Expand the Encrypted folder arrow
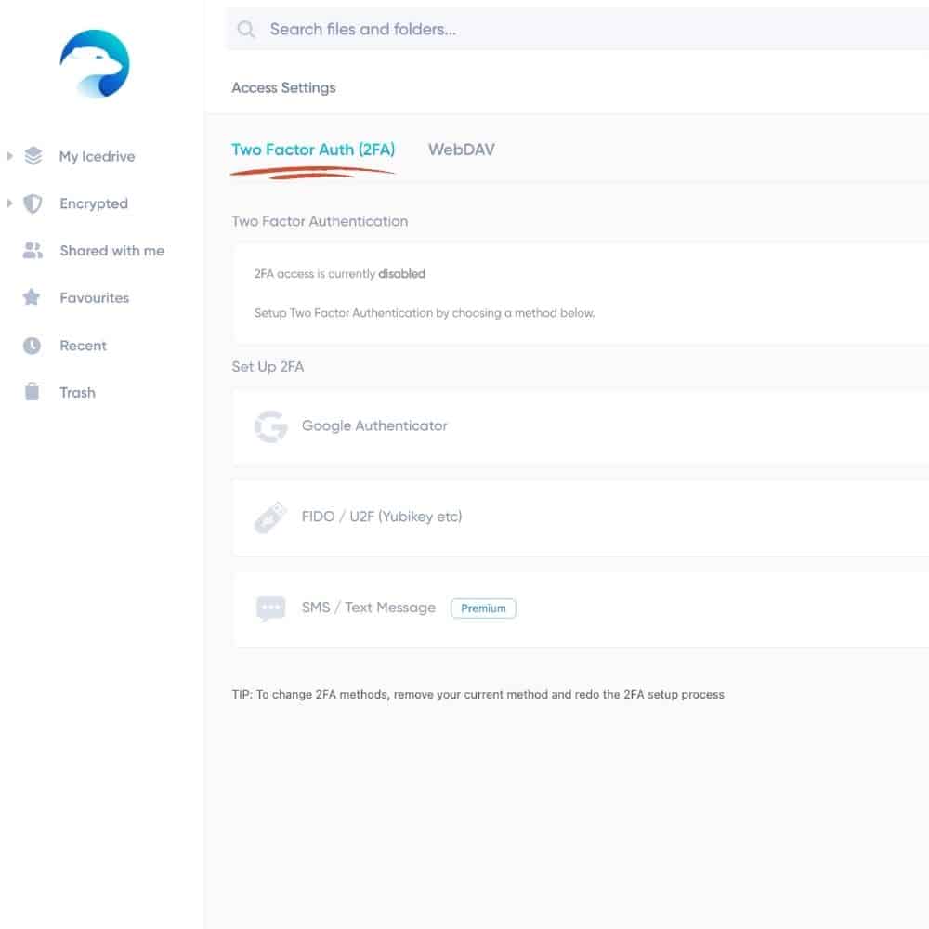Viewport: 929px width, 929px height. pos(9,203)
